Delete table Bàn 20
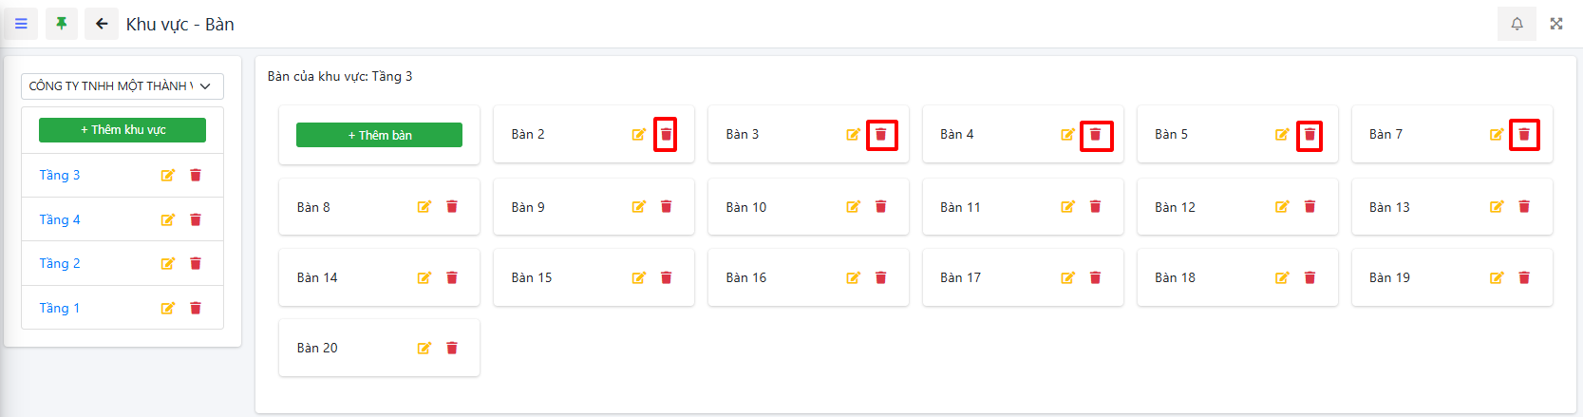The width and height of the screenshot is (1583, 417). 452,349
